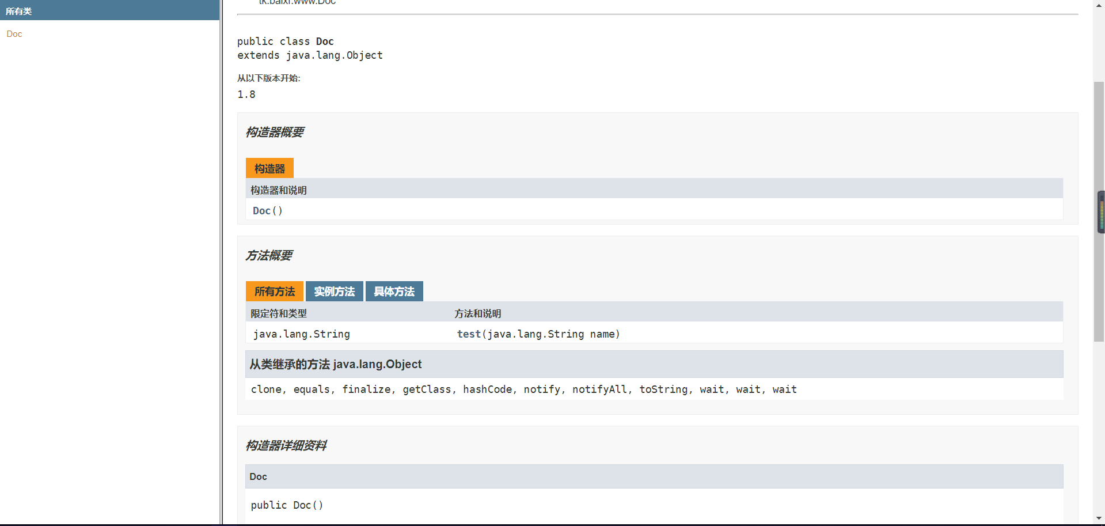Click the 构造器和说明 column header
Image resolution: width=1105 pixels, height=526 pixels.
pyautogui.click(x=279, y=190)
